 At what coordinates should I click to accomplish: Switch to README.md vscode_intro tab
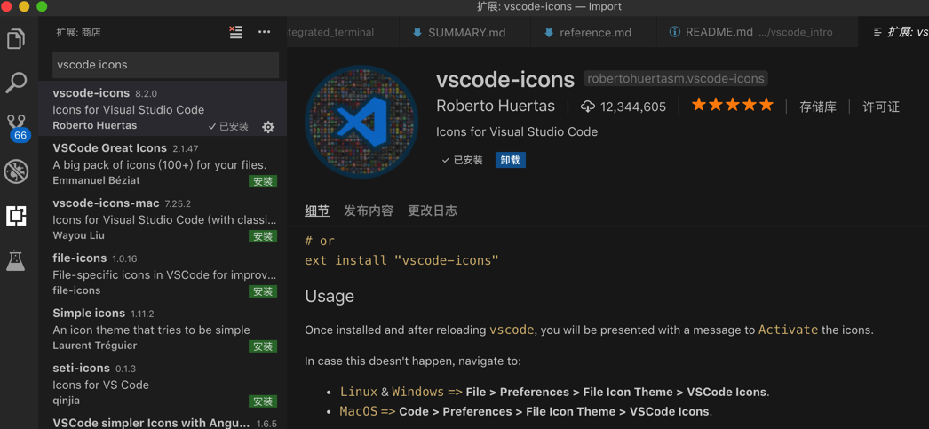tap(757, 32)
